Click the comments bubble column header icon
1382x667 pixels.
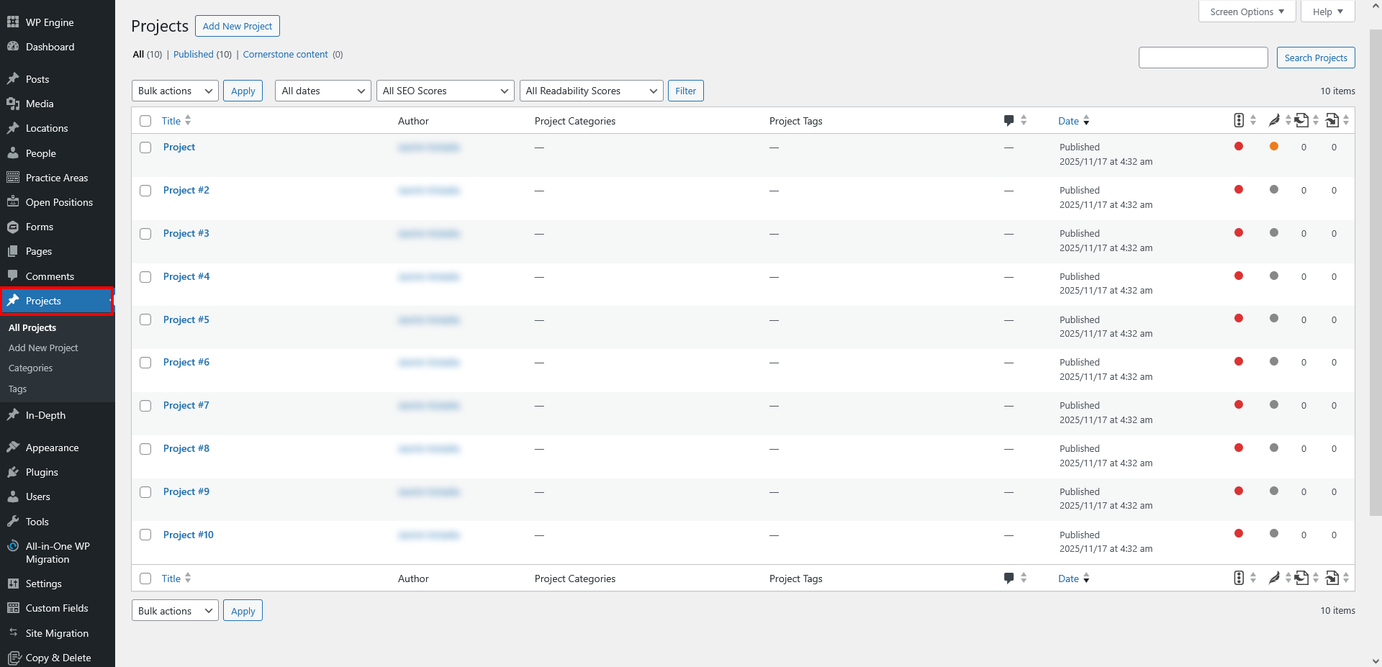tap(1008, 121)
